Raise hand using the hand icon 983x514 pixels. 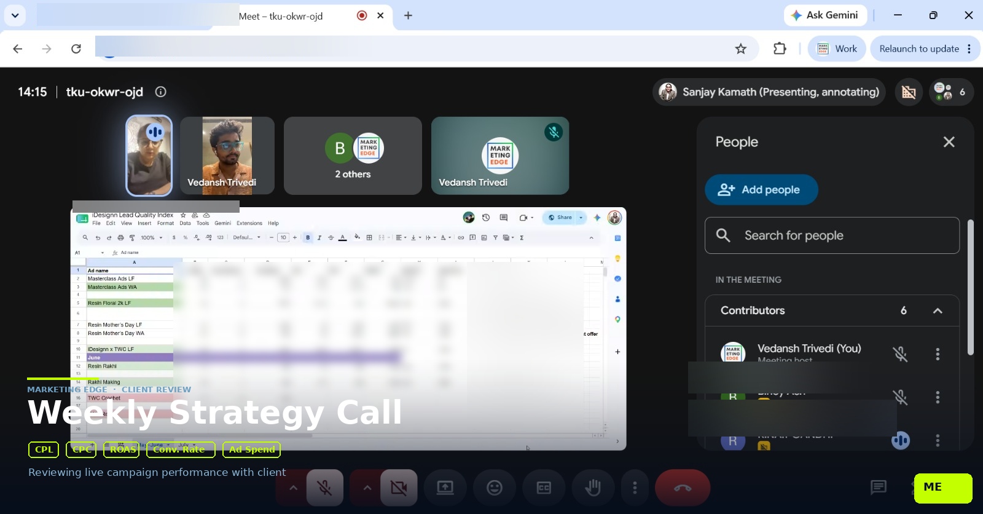[593, 488]
